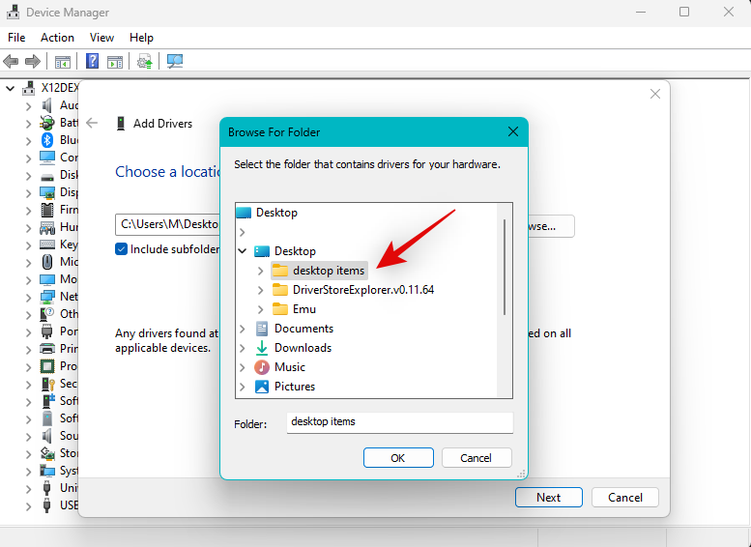Click the Add Drivers wizard back arrow
Viewport: 751px width, 547px height.
[x=92, y=123]
